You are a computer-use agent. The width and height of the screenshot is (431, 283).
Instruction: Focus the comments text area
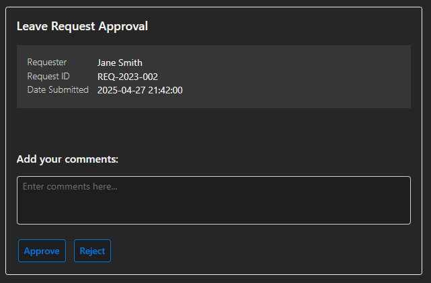point(214,200)
